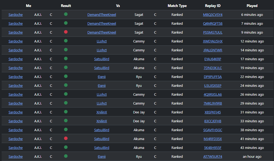
Task: Click the Replay ID column header
Action: (213, 6)
